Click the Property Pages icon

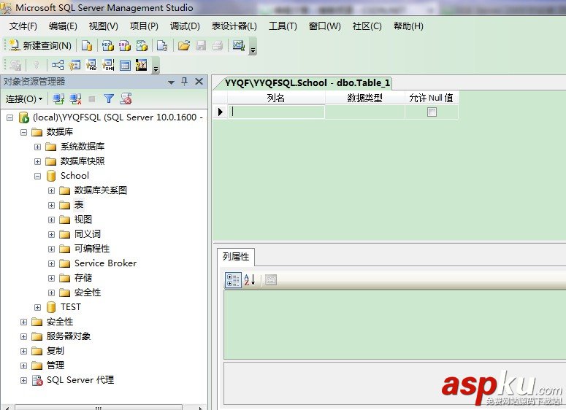271,280
